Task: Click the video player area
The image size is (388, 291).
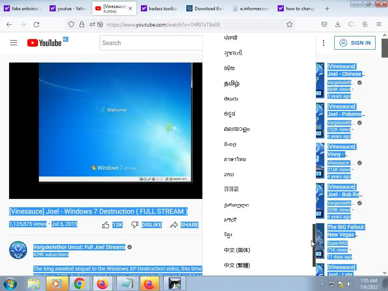Action: (106, 131)
